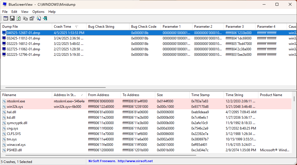The width and height of the screenshot is (297, 165).
Task: Click time stamp 0xc3d34e7c
Action: click(200, 150)
